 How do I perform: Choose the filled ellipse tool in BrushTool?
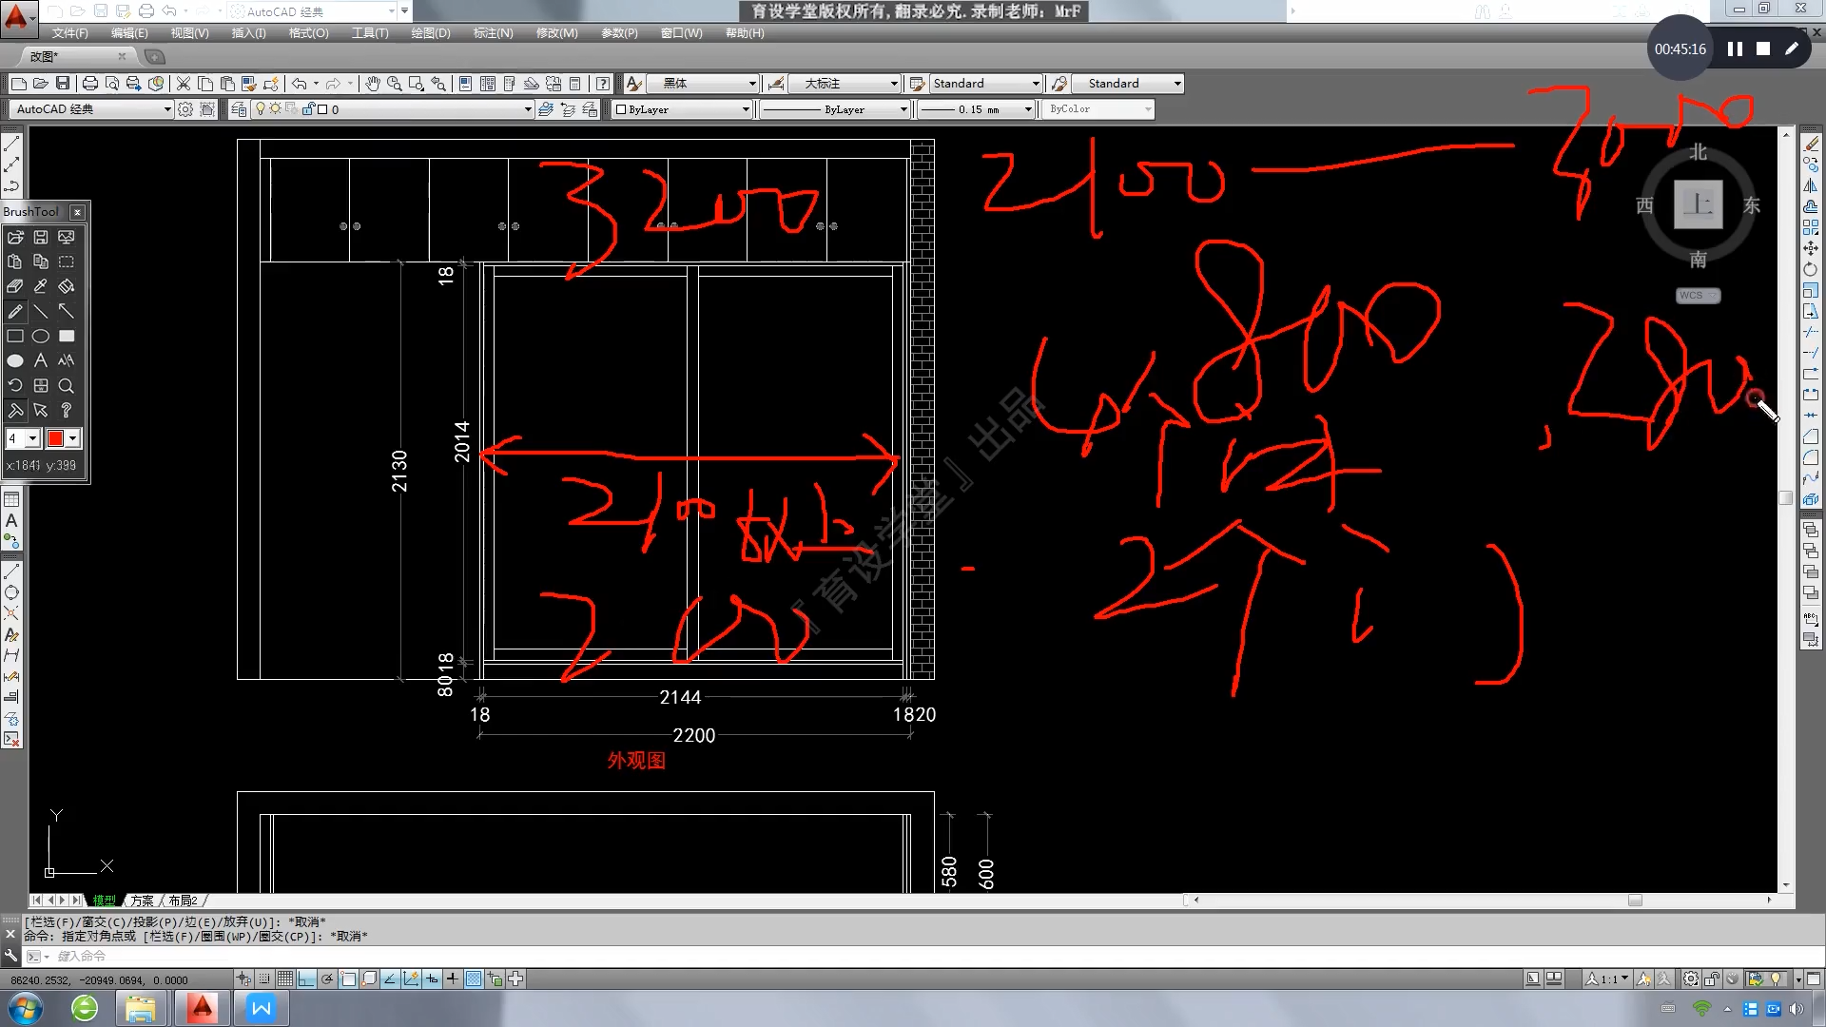(x=15, y=360)
